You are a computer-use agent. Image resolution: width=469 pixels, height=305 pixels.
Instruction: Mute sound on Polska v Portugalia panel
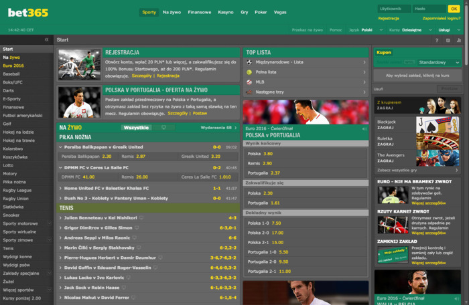coord(364,128)
